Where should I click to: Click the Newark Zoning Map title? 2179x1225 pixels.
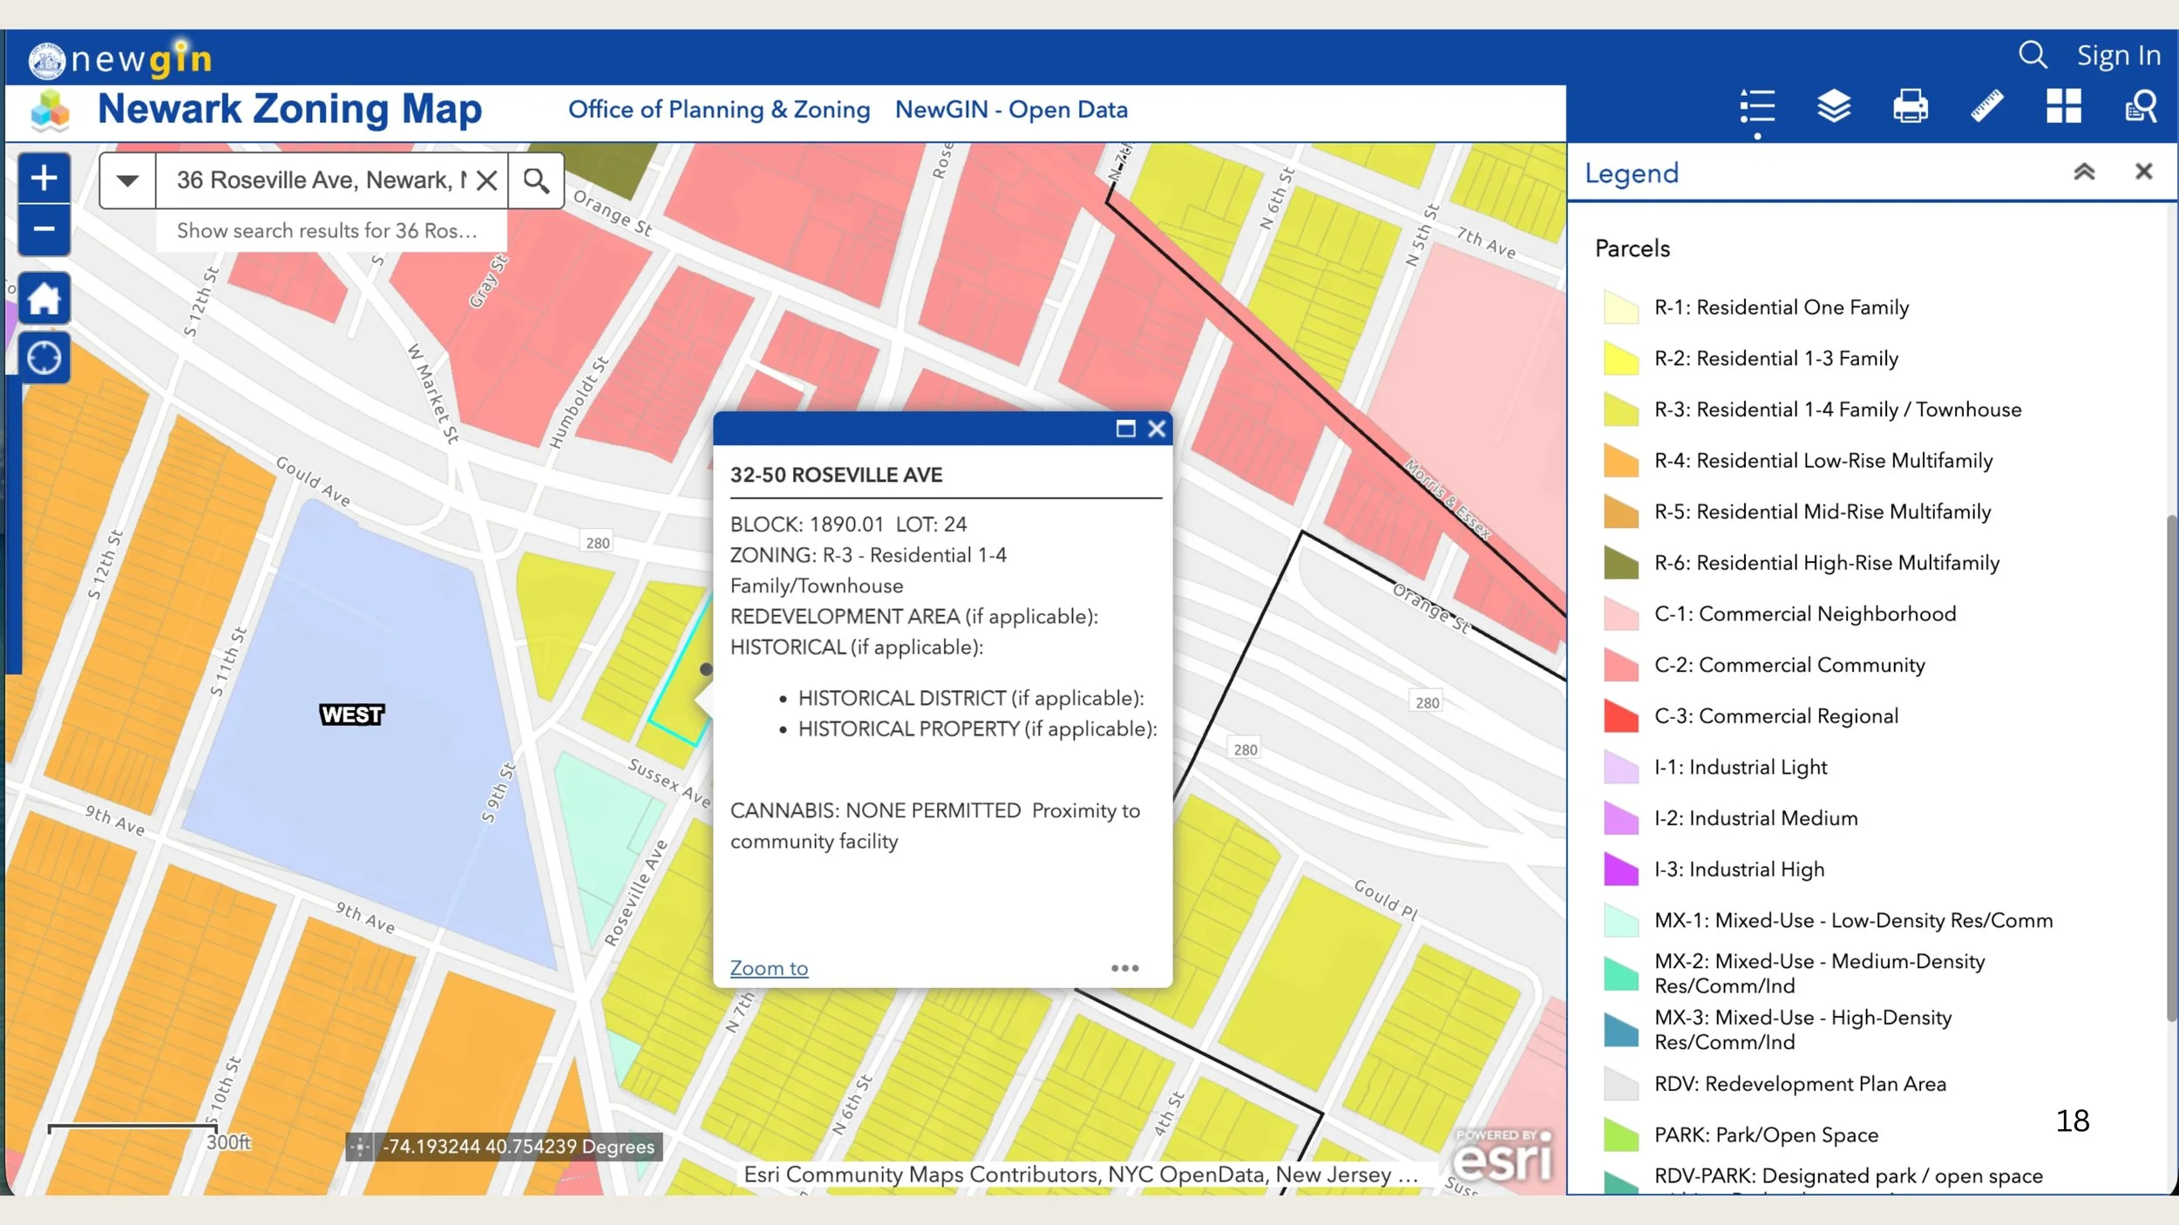(x=289, y=110)
